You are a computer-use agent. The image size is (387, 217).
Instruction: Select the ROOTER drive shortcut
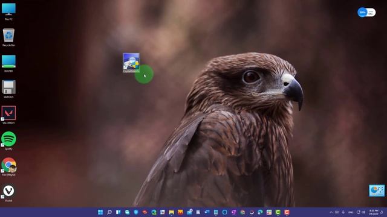pos(8,63)
